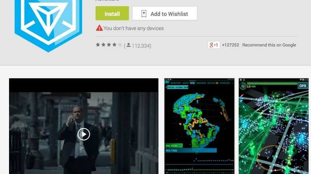Open the 112,334 ratings count

tap(141, 46)
